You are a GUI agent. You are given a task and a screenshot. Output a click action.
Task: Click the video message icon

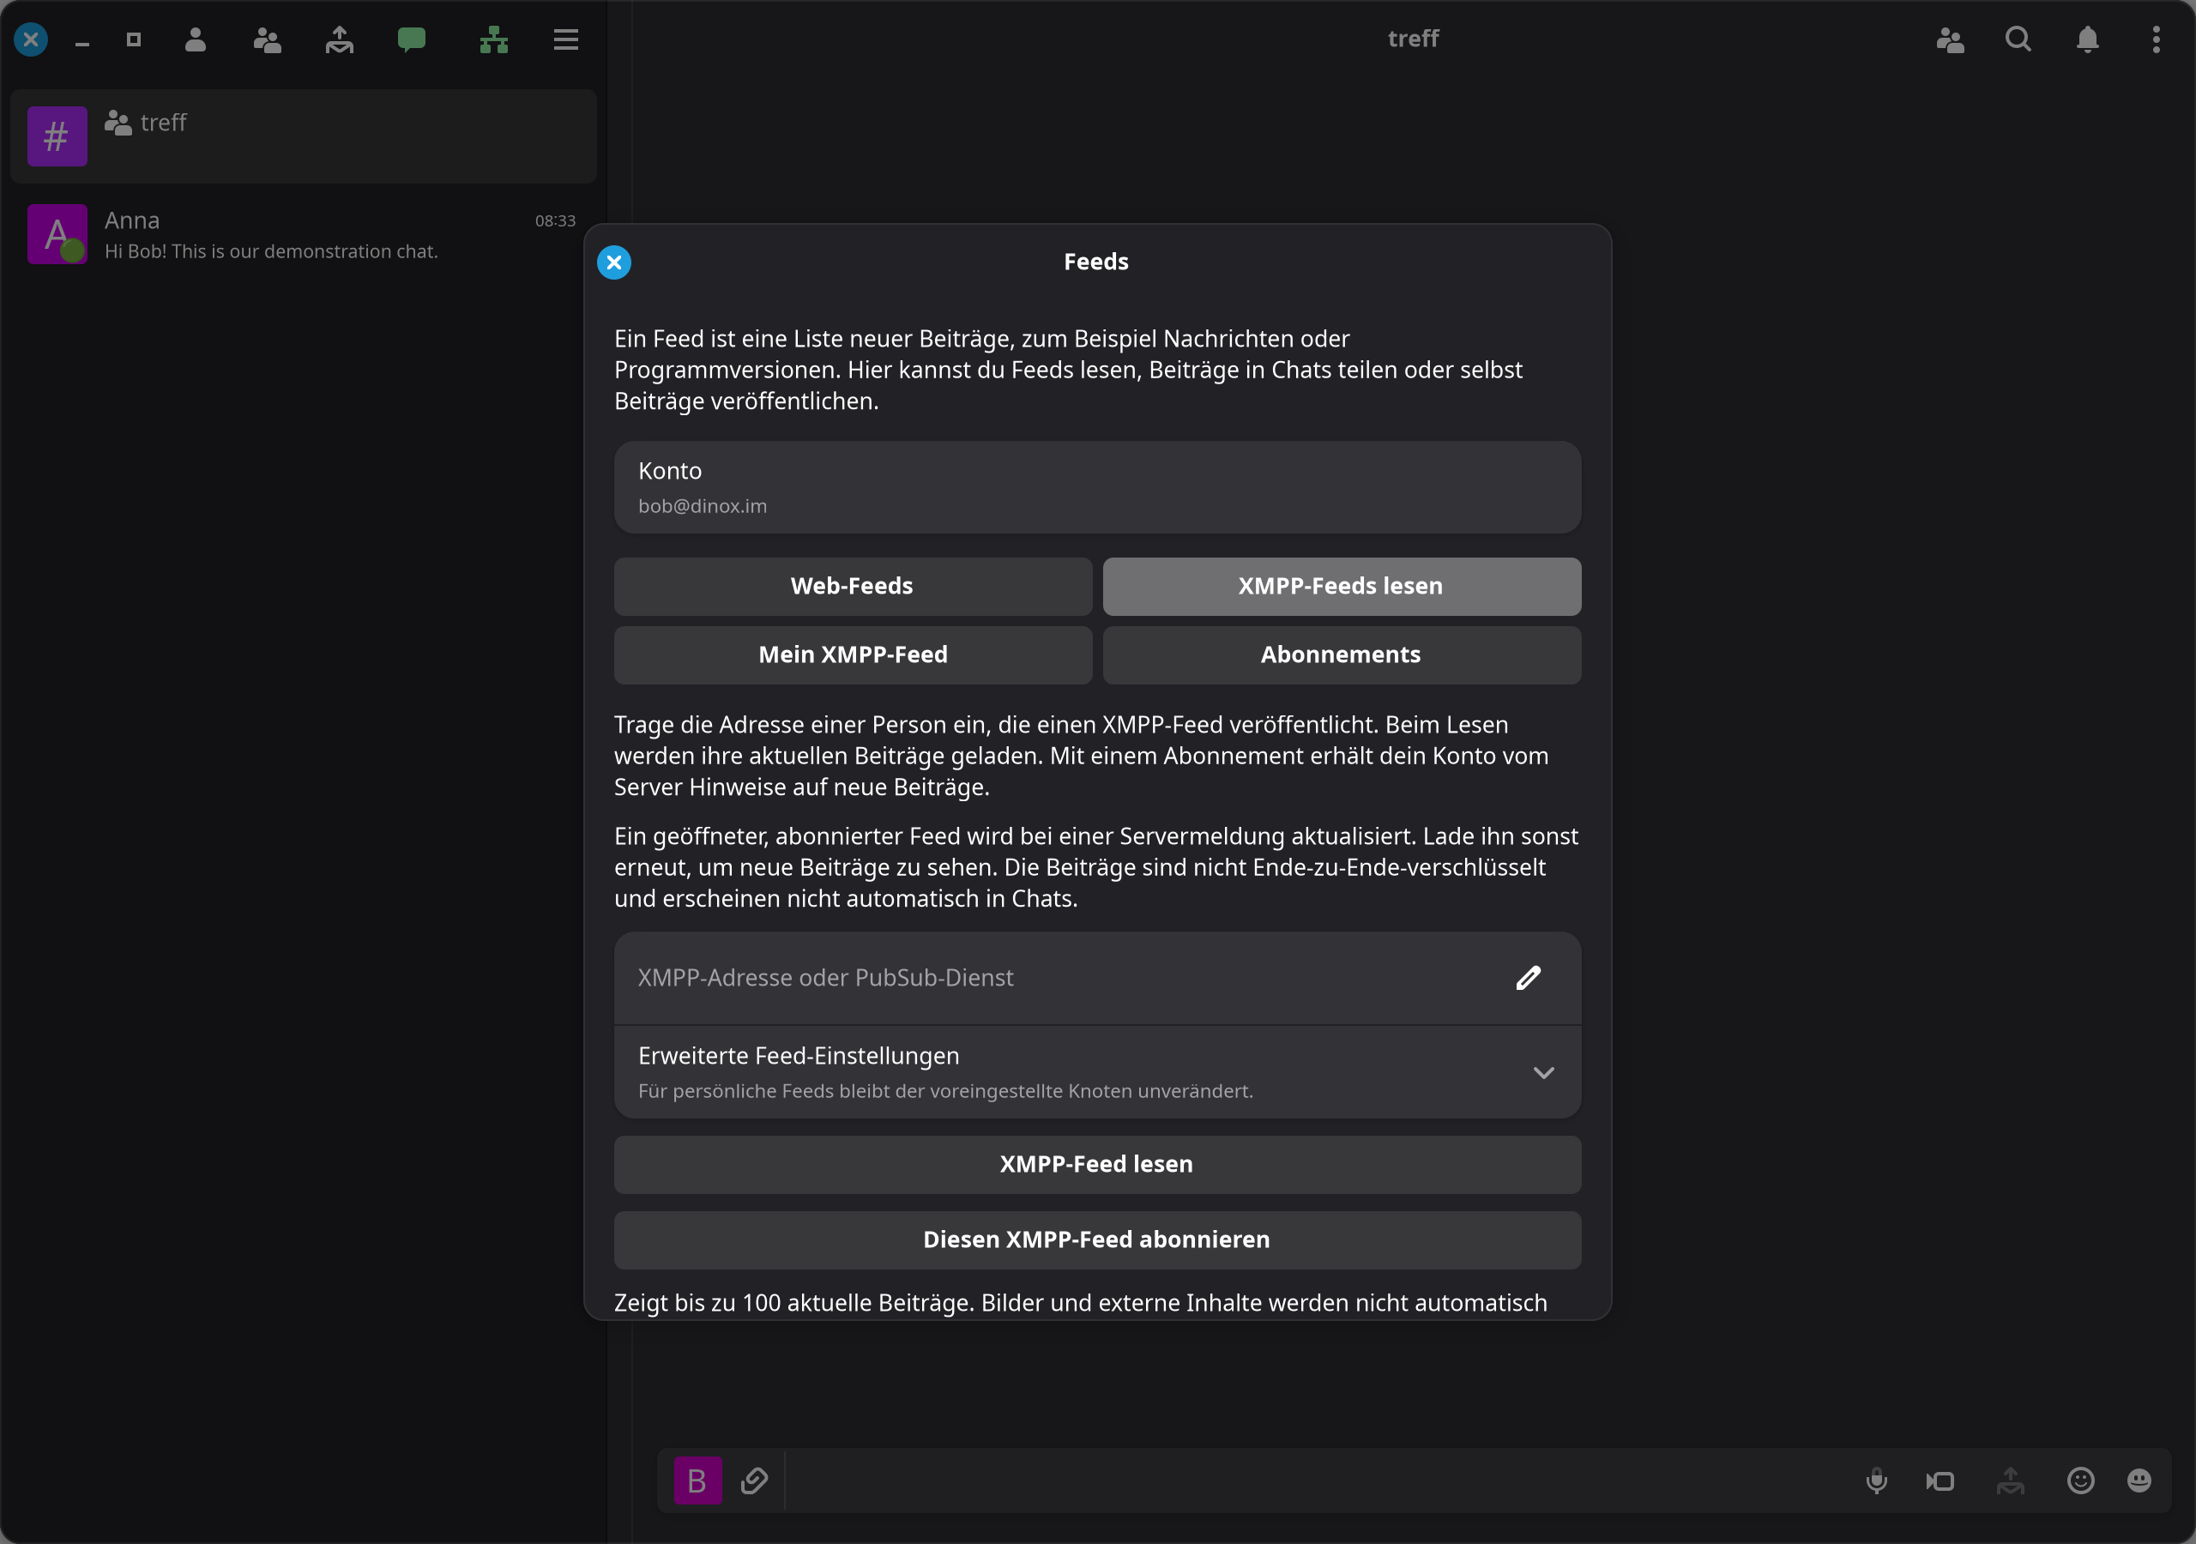1940,1481
